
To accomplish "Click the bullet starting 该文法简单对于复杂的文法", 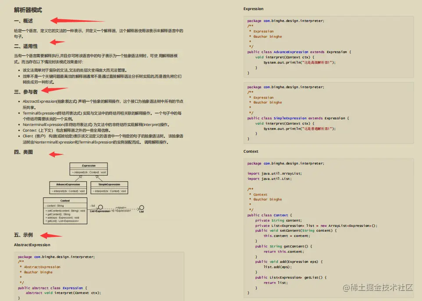I will tap(75, 70).
